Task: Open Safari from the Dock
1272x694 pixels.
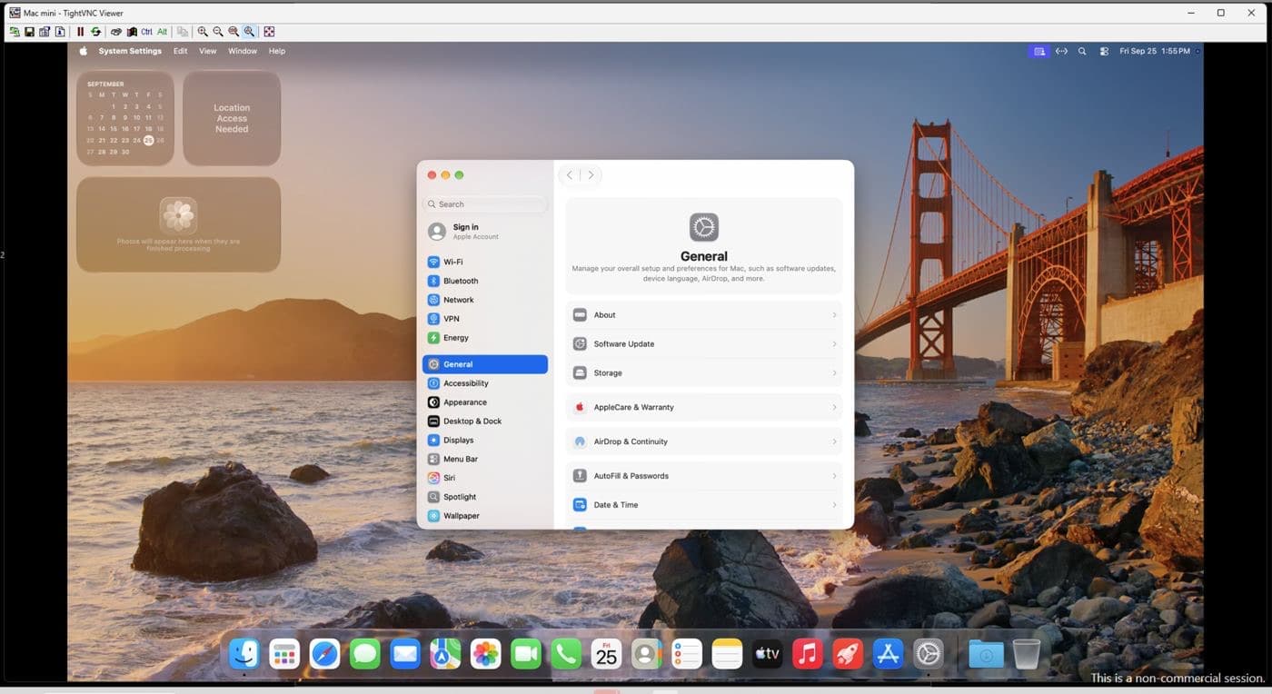Action: pos(324,653)
